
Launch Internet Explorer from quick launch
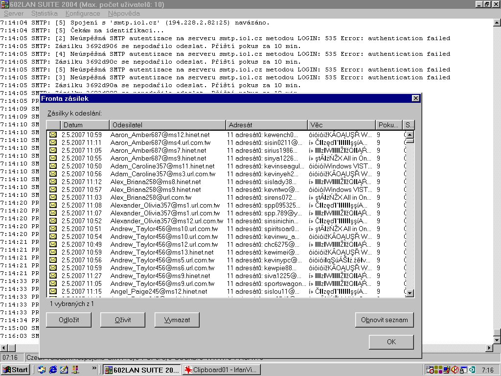[53, 370]
